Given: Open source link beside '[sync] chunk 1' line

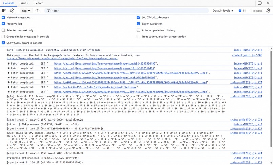Looking at the screenshot, I should point(246,162).
